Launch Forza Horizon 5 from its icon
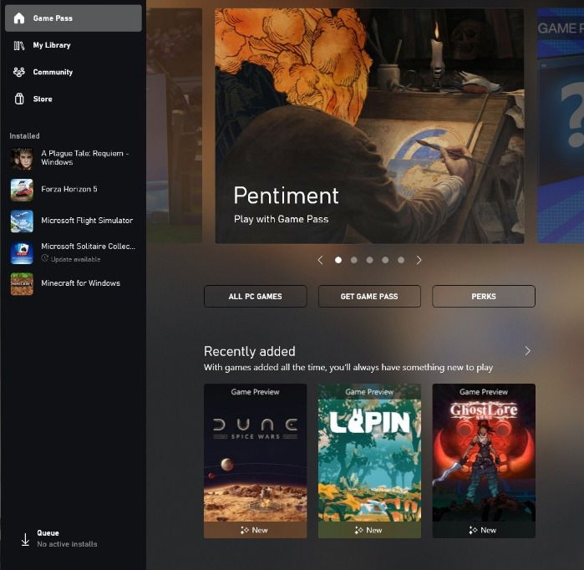Screen dimensions: 584x570 (22, 190)
